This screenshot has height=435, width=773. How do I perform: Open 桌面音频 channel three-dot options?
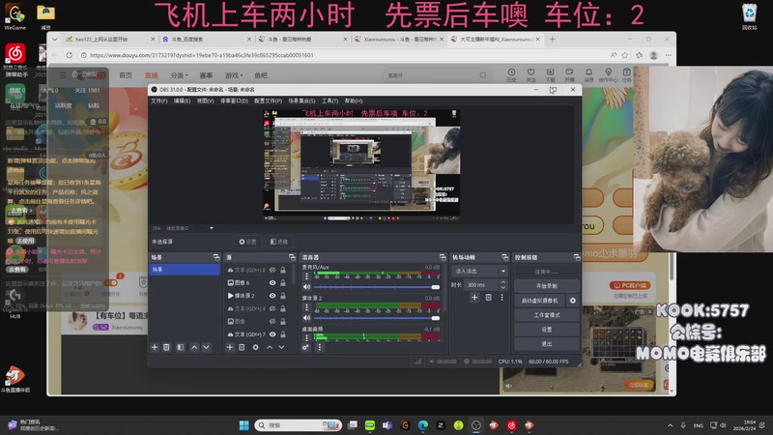pos(306,337)
